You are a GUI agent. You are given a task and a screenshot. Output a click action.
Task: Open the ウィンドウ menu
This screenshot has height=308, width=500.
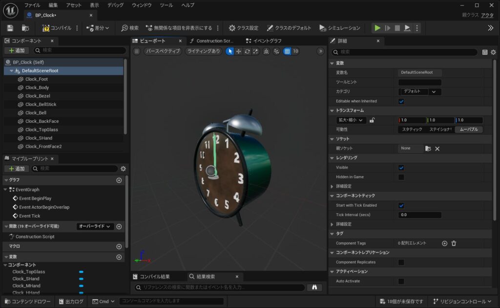point(142,5)
